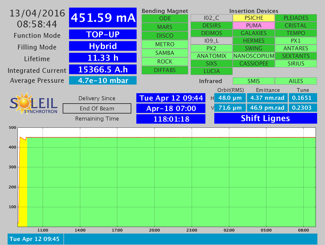This screenshot has width=325, height=245.
Task: Select the CRISTAL beamline indicator
Action: pyautogui.click(x=296, y=26)
